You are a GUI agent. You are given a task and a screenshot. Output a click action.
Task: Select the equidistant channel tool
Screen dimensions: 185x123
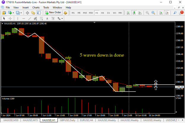click(36, 19)
